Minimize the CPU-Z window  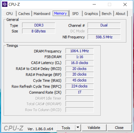click(x=94, y=4)
